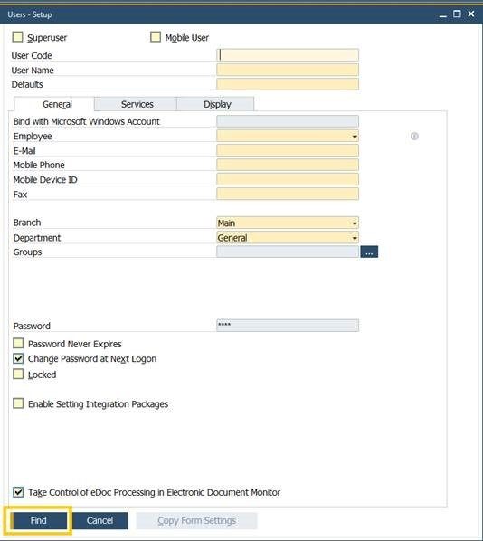The height and width of the screenshot is (541, 483).
Task: Open the Department dropdown showing General
Action: [355, 238]
